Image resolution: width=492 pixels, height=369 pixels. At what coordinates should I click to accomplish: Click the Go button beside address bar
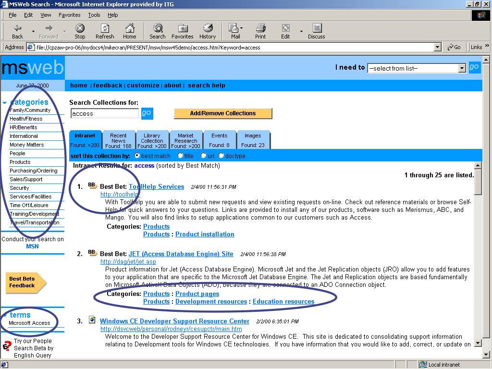click(x=454, y=47)
